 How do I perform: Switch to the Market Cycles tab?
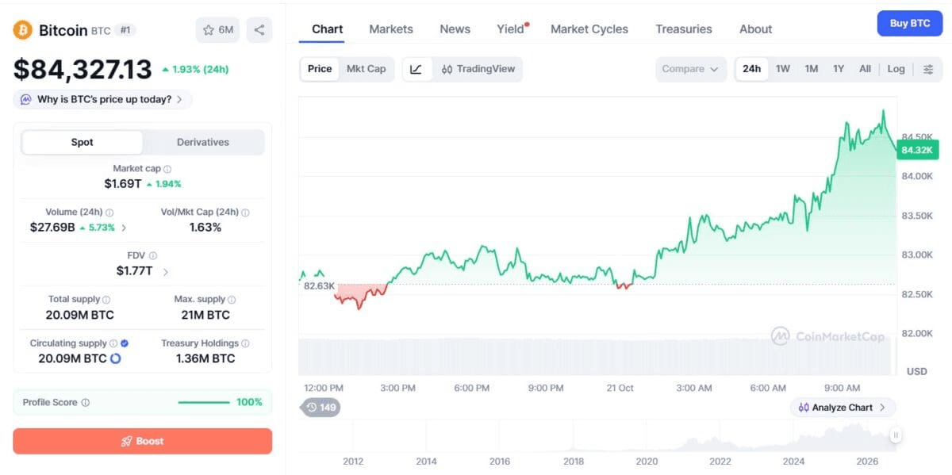[589, 29]
